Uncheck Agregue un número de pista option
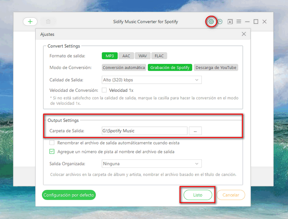The width and height of the screenshot is (288, 219). pyautogui.click(x=52, y=151)
